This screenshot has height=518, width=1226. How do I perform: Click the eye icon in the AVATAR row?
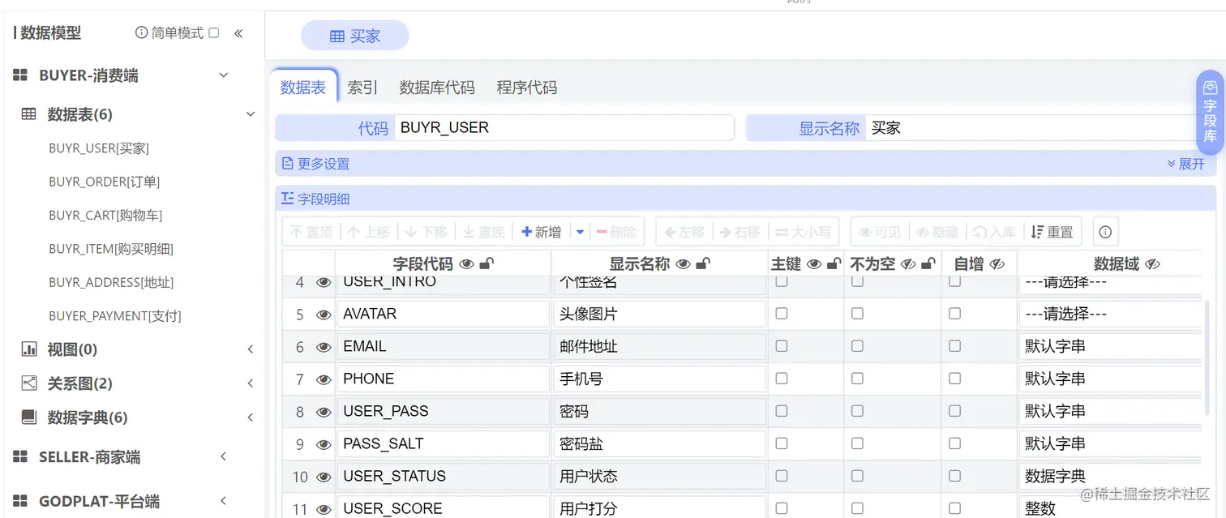point(324,315)
